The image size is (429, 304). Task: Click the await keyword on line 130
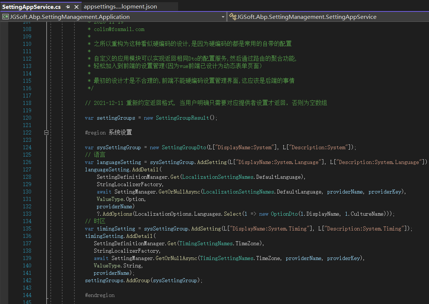(104, 192)
